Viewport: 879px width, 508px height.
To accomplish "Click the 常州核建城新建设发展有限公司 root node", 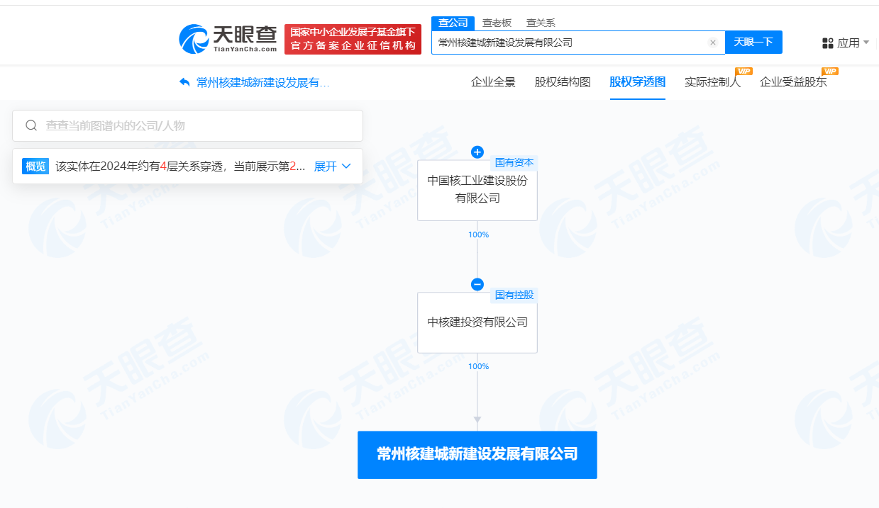I will (x=477, y=455).
